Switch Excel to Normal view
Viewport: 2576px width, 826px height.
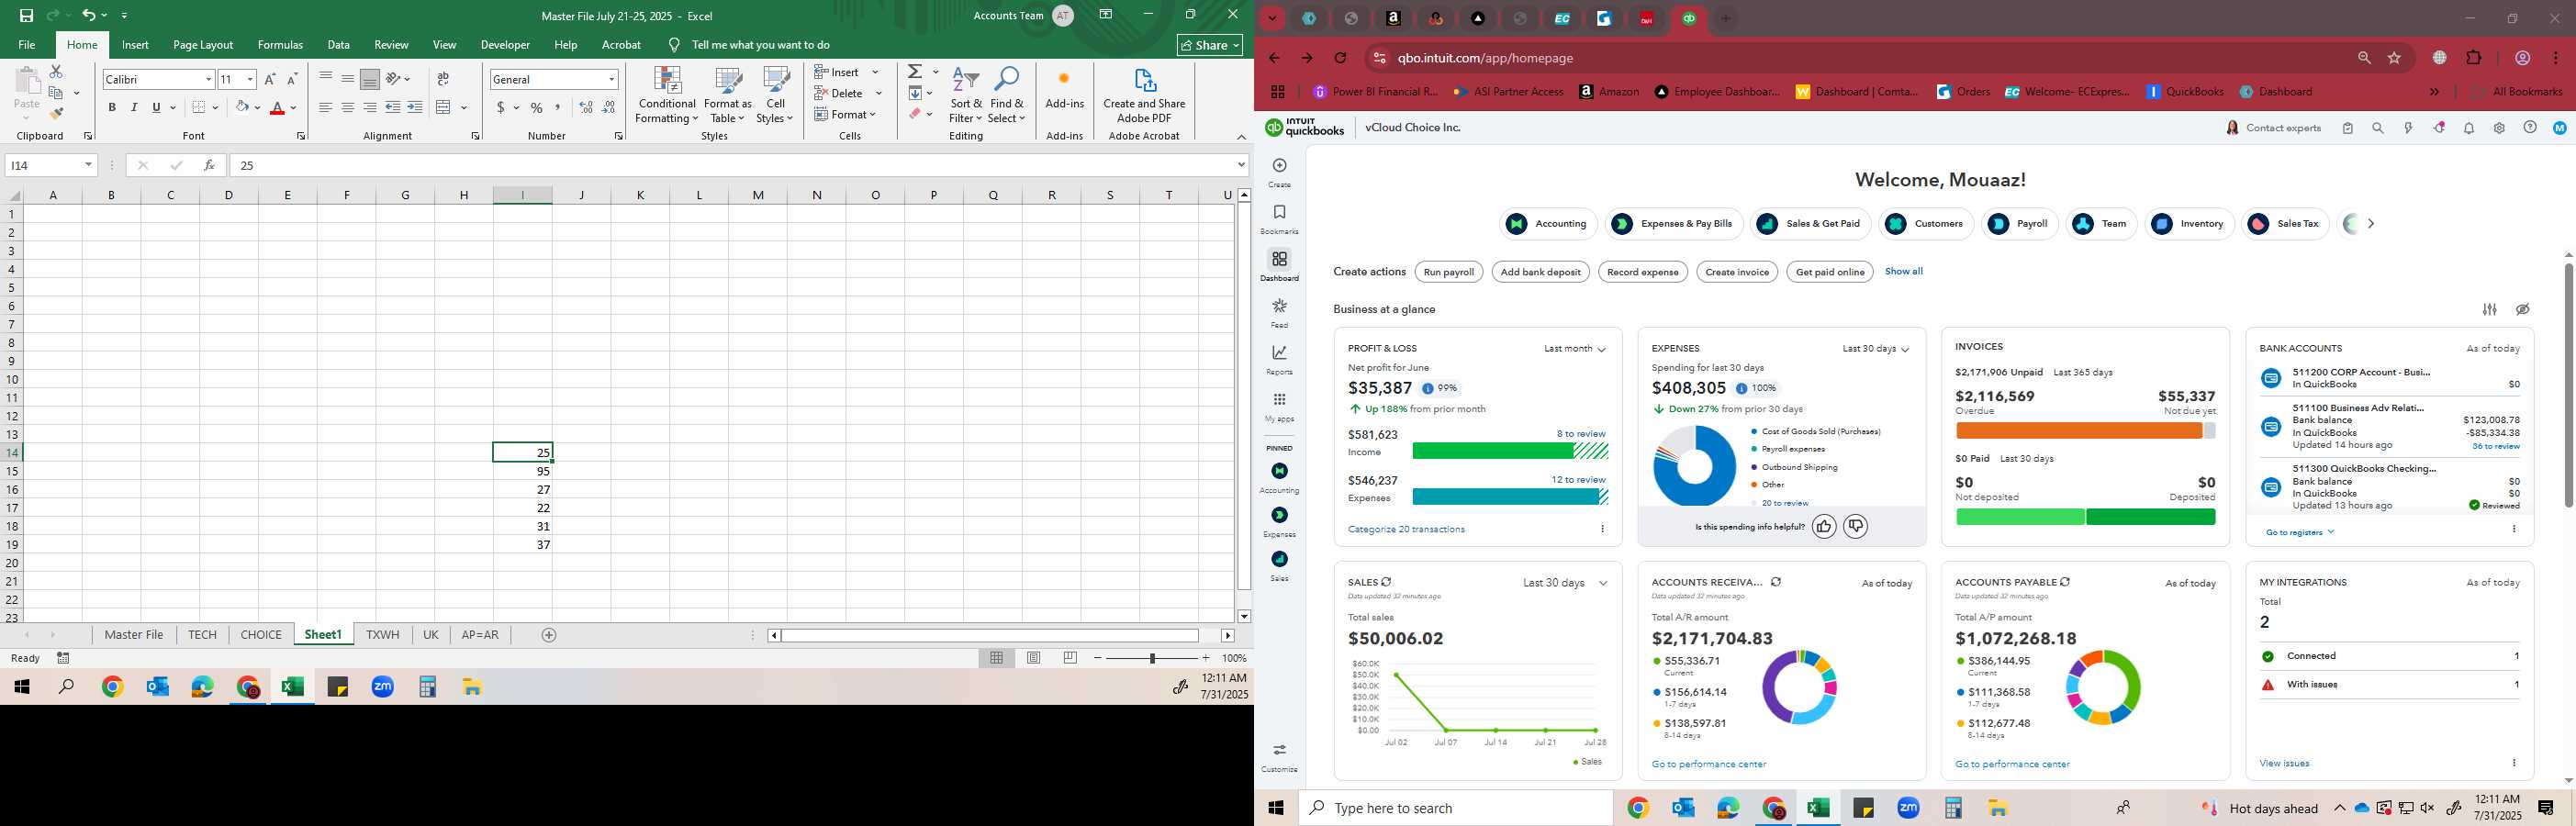click(x=997, y=658)
